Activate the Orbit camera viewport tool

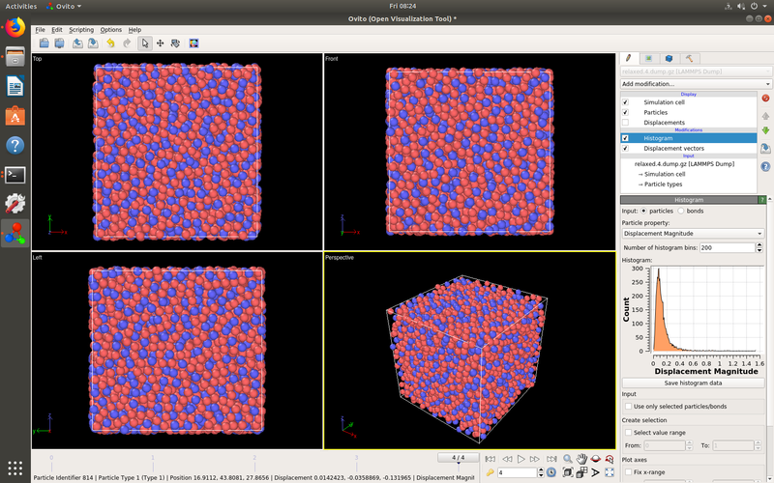tap(596, 459)
